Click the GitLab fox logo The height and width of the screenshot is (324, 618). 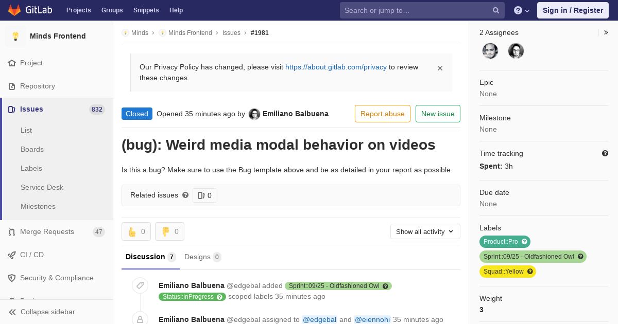pos(14,10)
